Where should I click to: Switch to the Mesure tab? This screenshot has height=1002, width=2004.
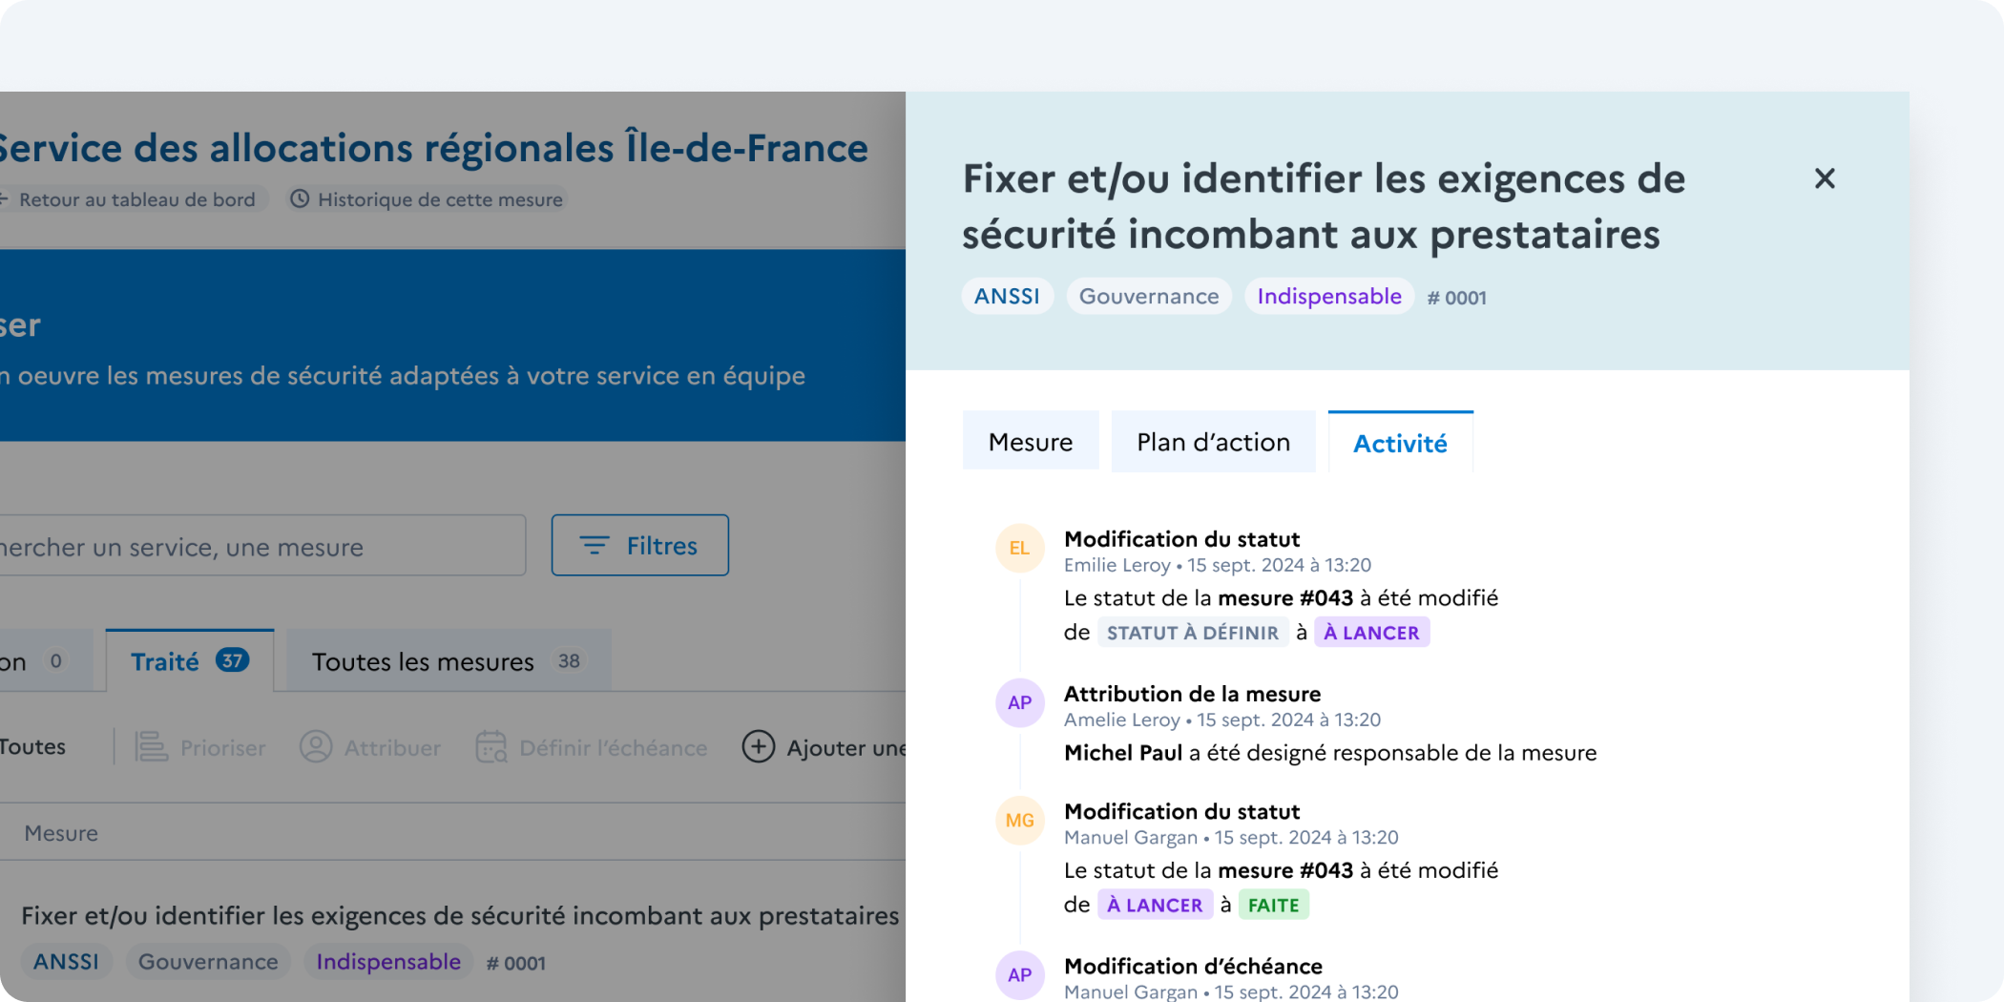(1030, 442)
